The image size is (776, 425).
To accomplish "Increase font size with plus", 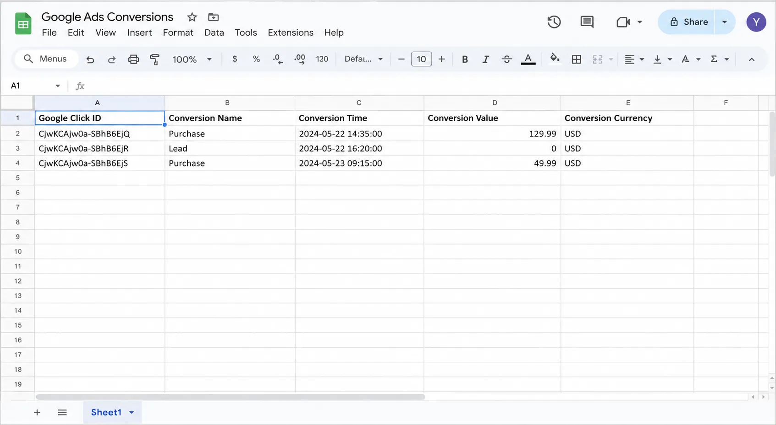I will coord(441,59).
